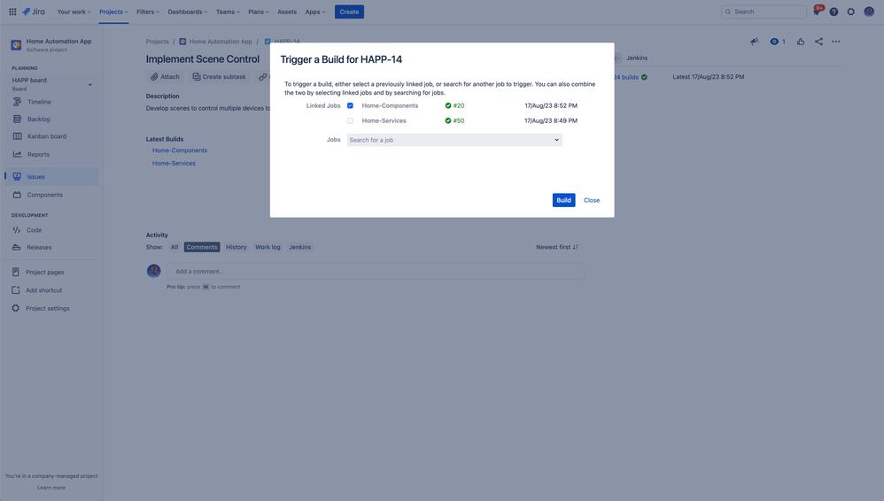Click the Jenkins panel heading
Viewport: 884px width, 501px height.
tap(637, 58)
